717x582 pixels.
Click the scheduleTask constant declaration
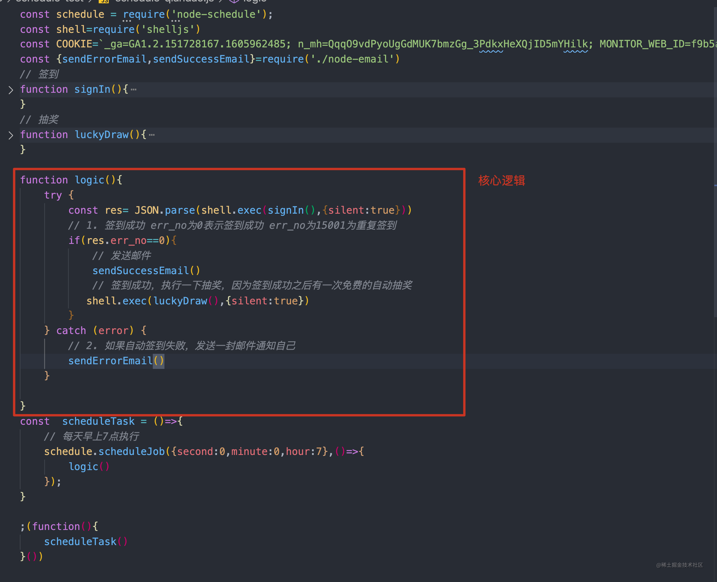(98, 421)
